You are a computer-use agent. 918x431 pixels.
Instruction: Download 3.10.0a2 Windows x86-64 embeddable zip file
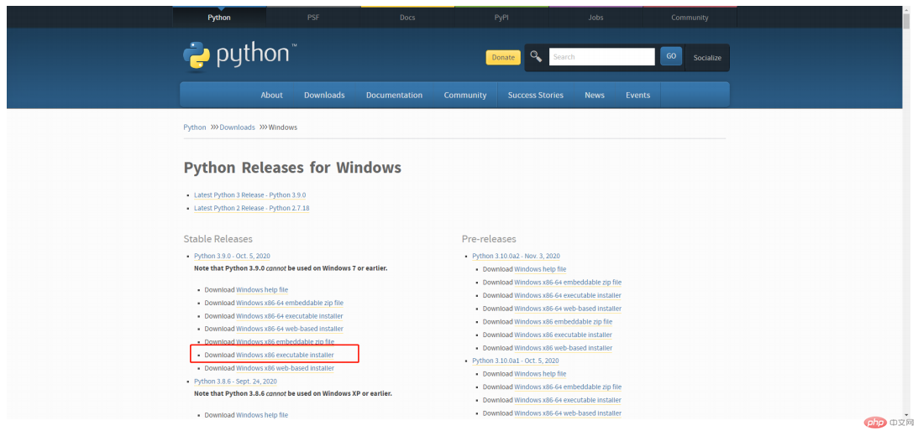pyautogui.click(x=568, y=283)
